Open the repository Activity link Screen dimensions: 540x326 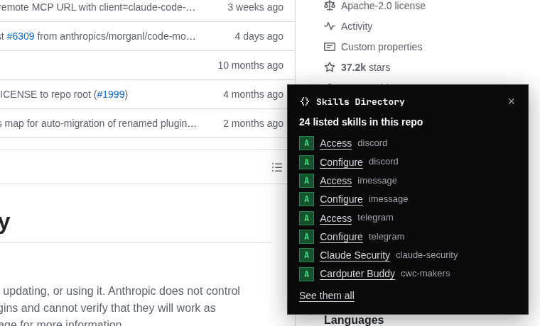click(357, 26)
